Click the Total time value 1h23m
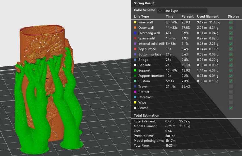The image size is (242, 156). pyautogui.click(x=170, y=146)
